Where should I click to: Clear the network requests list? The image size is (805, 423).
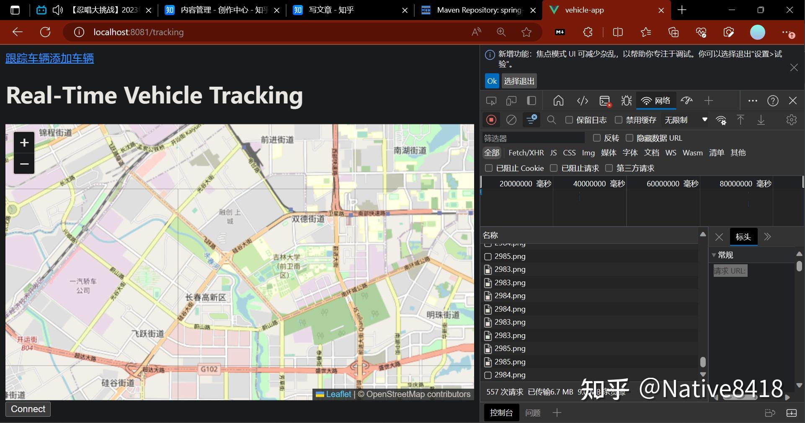tap(511, 120)
